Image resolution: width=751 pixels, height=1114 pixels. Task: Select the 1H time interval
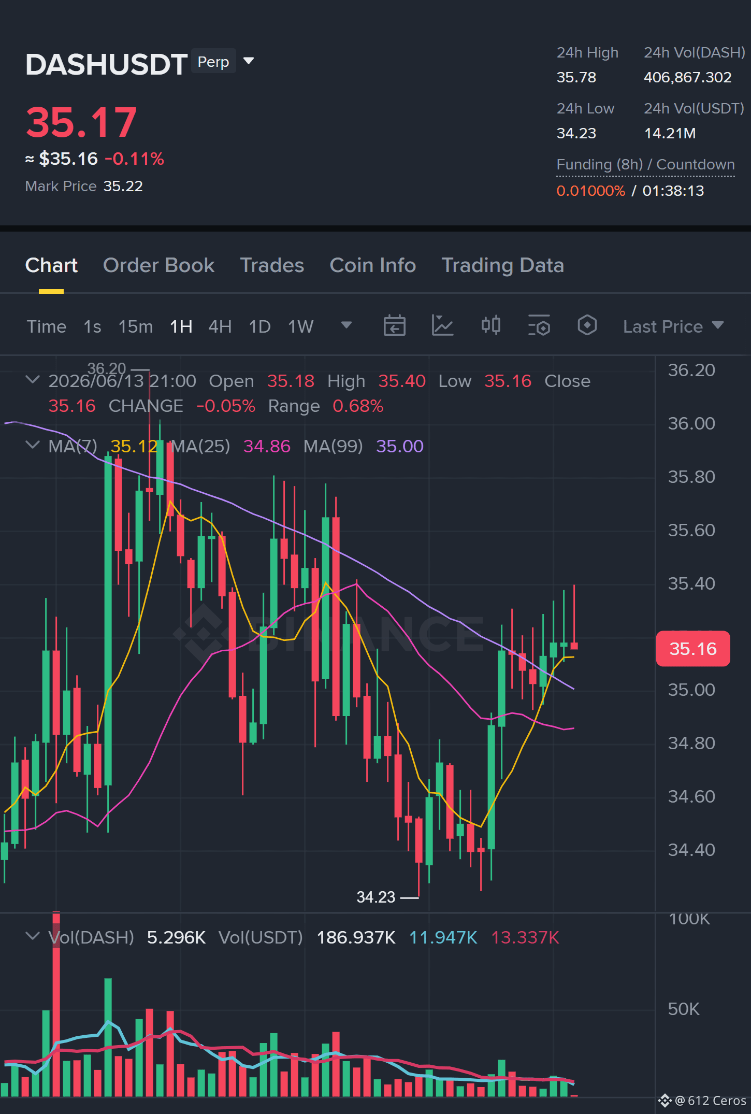click(x=181, y=326)
